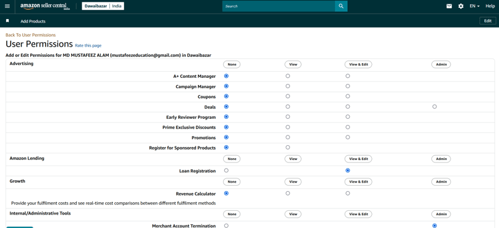
Task: Select View for Revenue Calculator
Action: click(288, 193)
